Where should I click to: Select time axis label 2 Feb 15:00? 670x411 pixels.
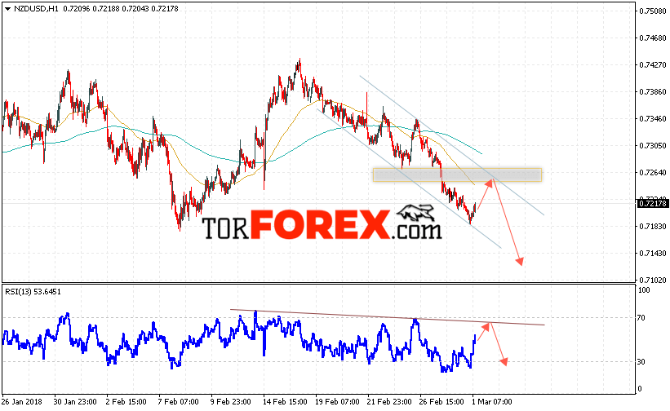click(x=126, y=401)
